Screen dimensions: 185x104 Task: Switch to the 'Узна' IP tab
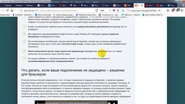point(171,5)
